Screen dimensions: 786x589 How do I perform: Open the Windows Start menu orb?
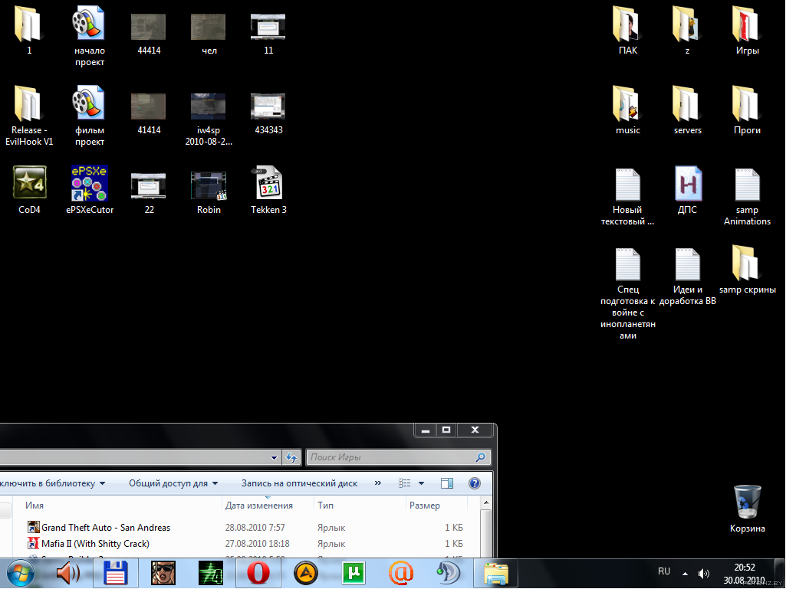point(20,574)
